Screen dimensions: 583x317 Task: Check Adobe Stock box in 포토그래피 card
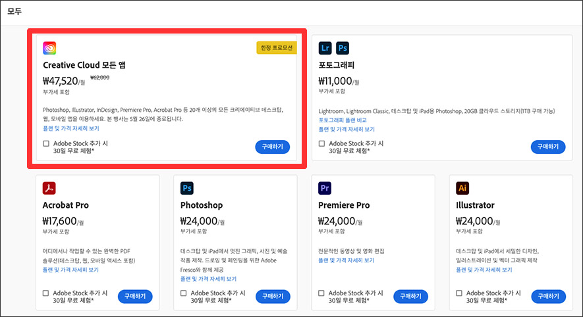click(x=321, y=143)
